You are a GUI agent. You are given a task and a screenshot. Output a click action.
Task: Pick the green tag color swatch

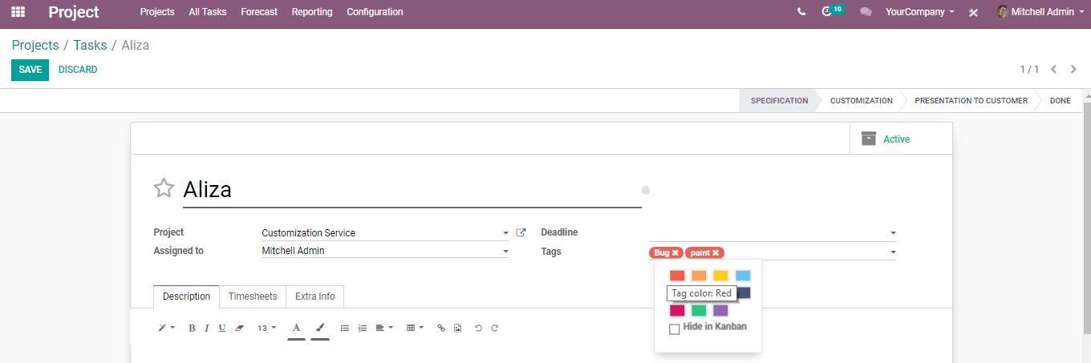(x=699, y=310)
